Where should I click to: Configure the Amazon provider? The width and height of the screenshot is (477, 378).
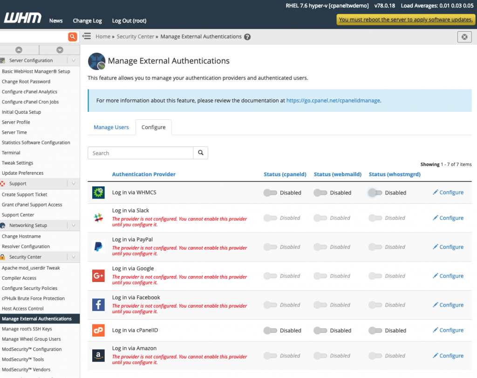coord(448,356)
